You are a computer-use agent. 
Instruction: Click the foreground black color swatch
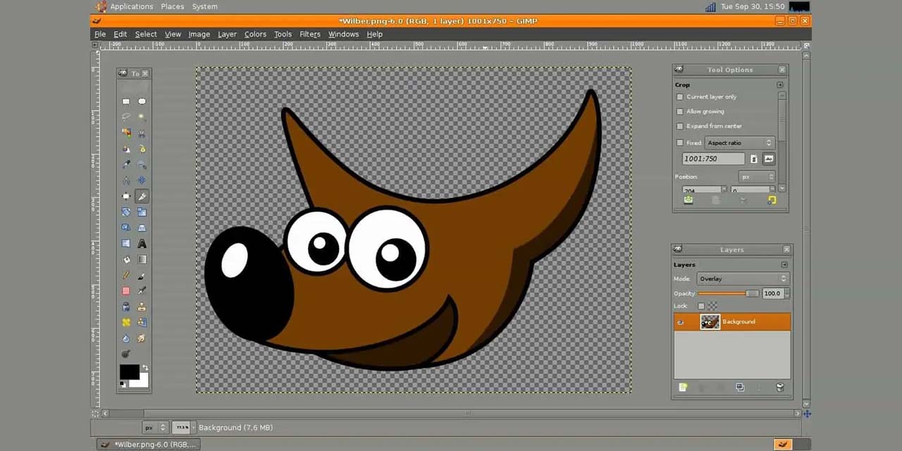click(x=129, y=372)
